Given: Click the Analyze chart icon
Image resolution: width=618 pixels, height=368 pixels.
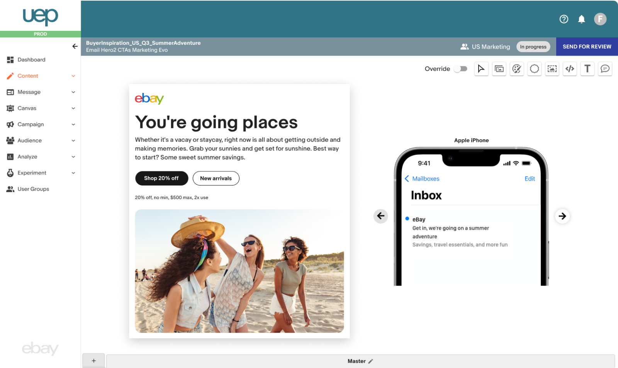Looking at the screenshot, I should (x=10, y=157).
